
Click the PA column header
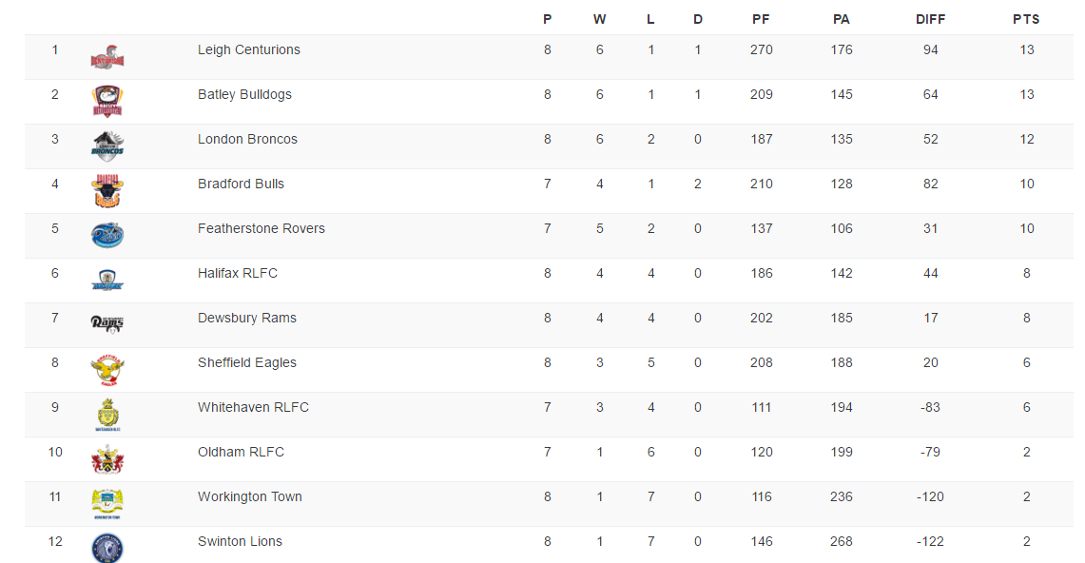click(x=841, y=19)
